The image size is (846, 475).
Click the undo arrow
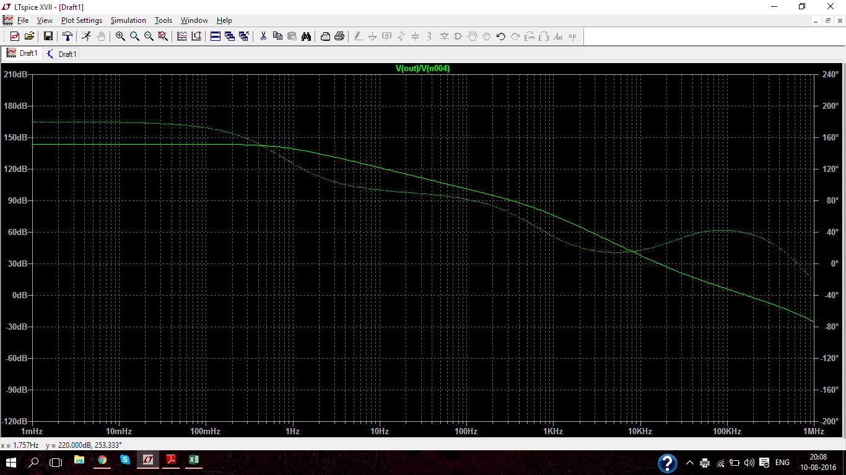pyautogui.click(x=501, y=36)
